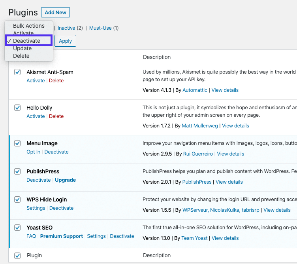Toggle the Menu Image plugin checkbox
Screen dimensions: 297x264
point(17,143)
